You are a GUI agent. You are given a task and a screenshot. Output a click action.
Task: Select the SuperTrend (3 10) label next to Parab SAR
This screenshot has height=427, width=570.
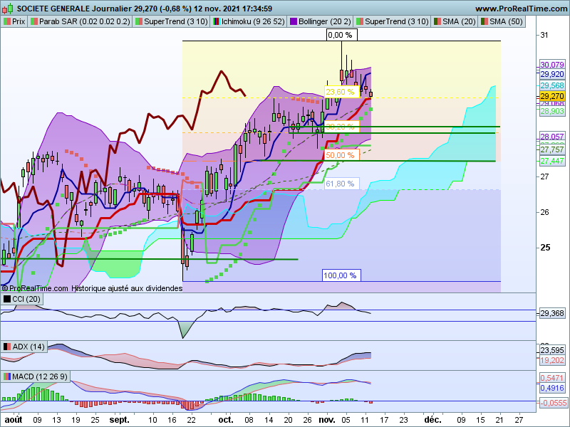click(x=175, y=21)
